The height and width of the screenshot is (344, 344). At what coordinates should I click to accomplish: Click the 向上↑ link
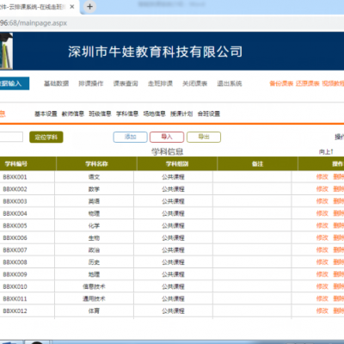[326, 151]
